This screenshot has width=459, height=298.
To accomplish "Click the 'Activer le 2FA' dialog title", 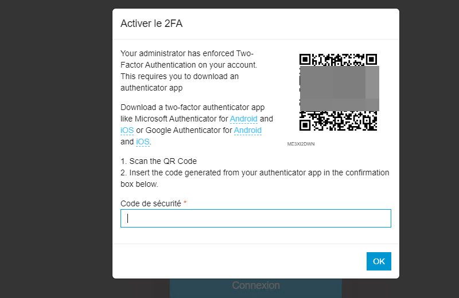I will click(x=151, y=23).
